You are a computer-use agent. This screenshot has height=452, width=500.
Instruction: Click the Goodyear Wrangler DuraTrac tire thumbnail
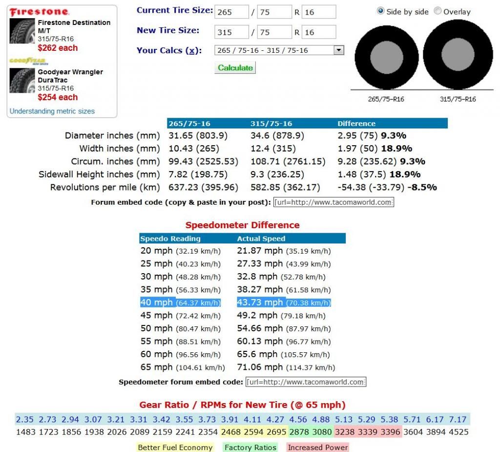click(21, 81)
